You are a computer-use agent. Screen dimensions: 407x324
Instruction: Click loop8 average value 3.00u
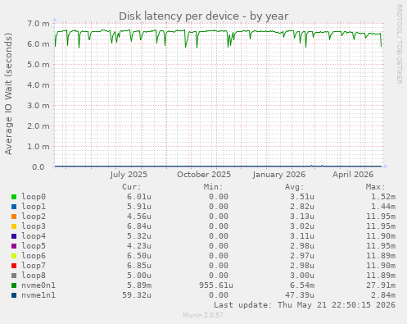point(302,276)
